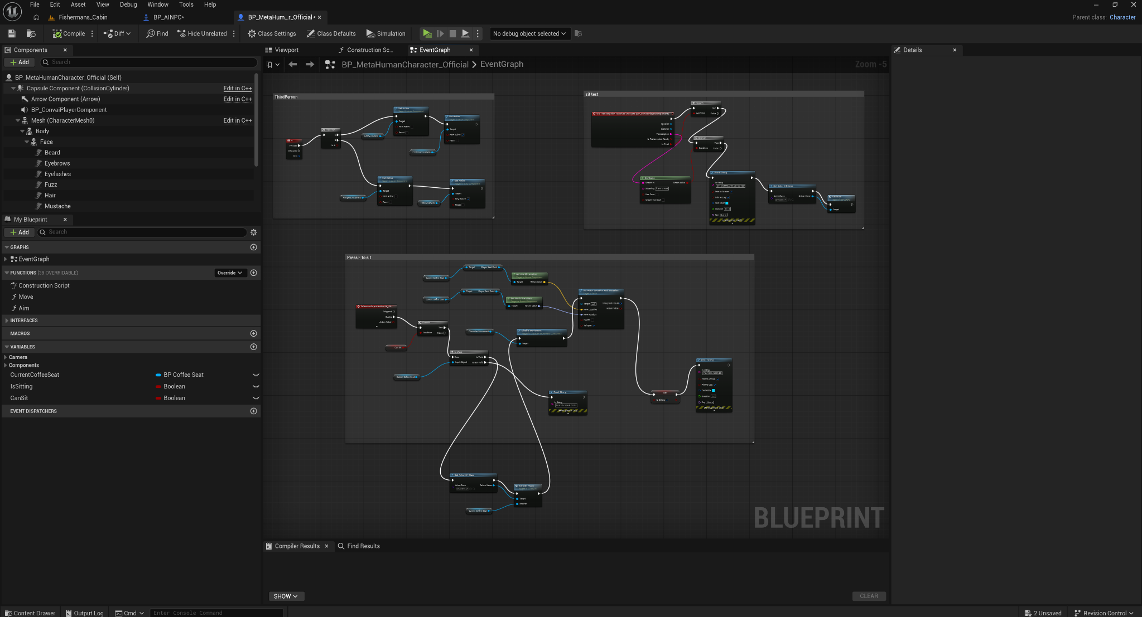
Task: Open the Content Drawer
Action: click(30, 613)
